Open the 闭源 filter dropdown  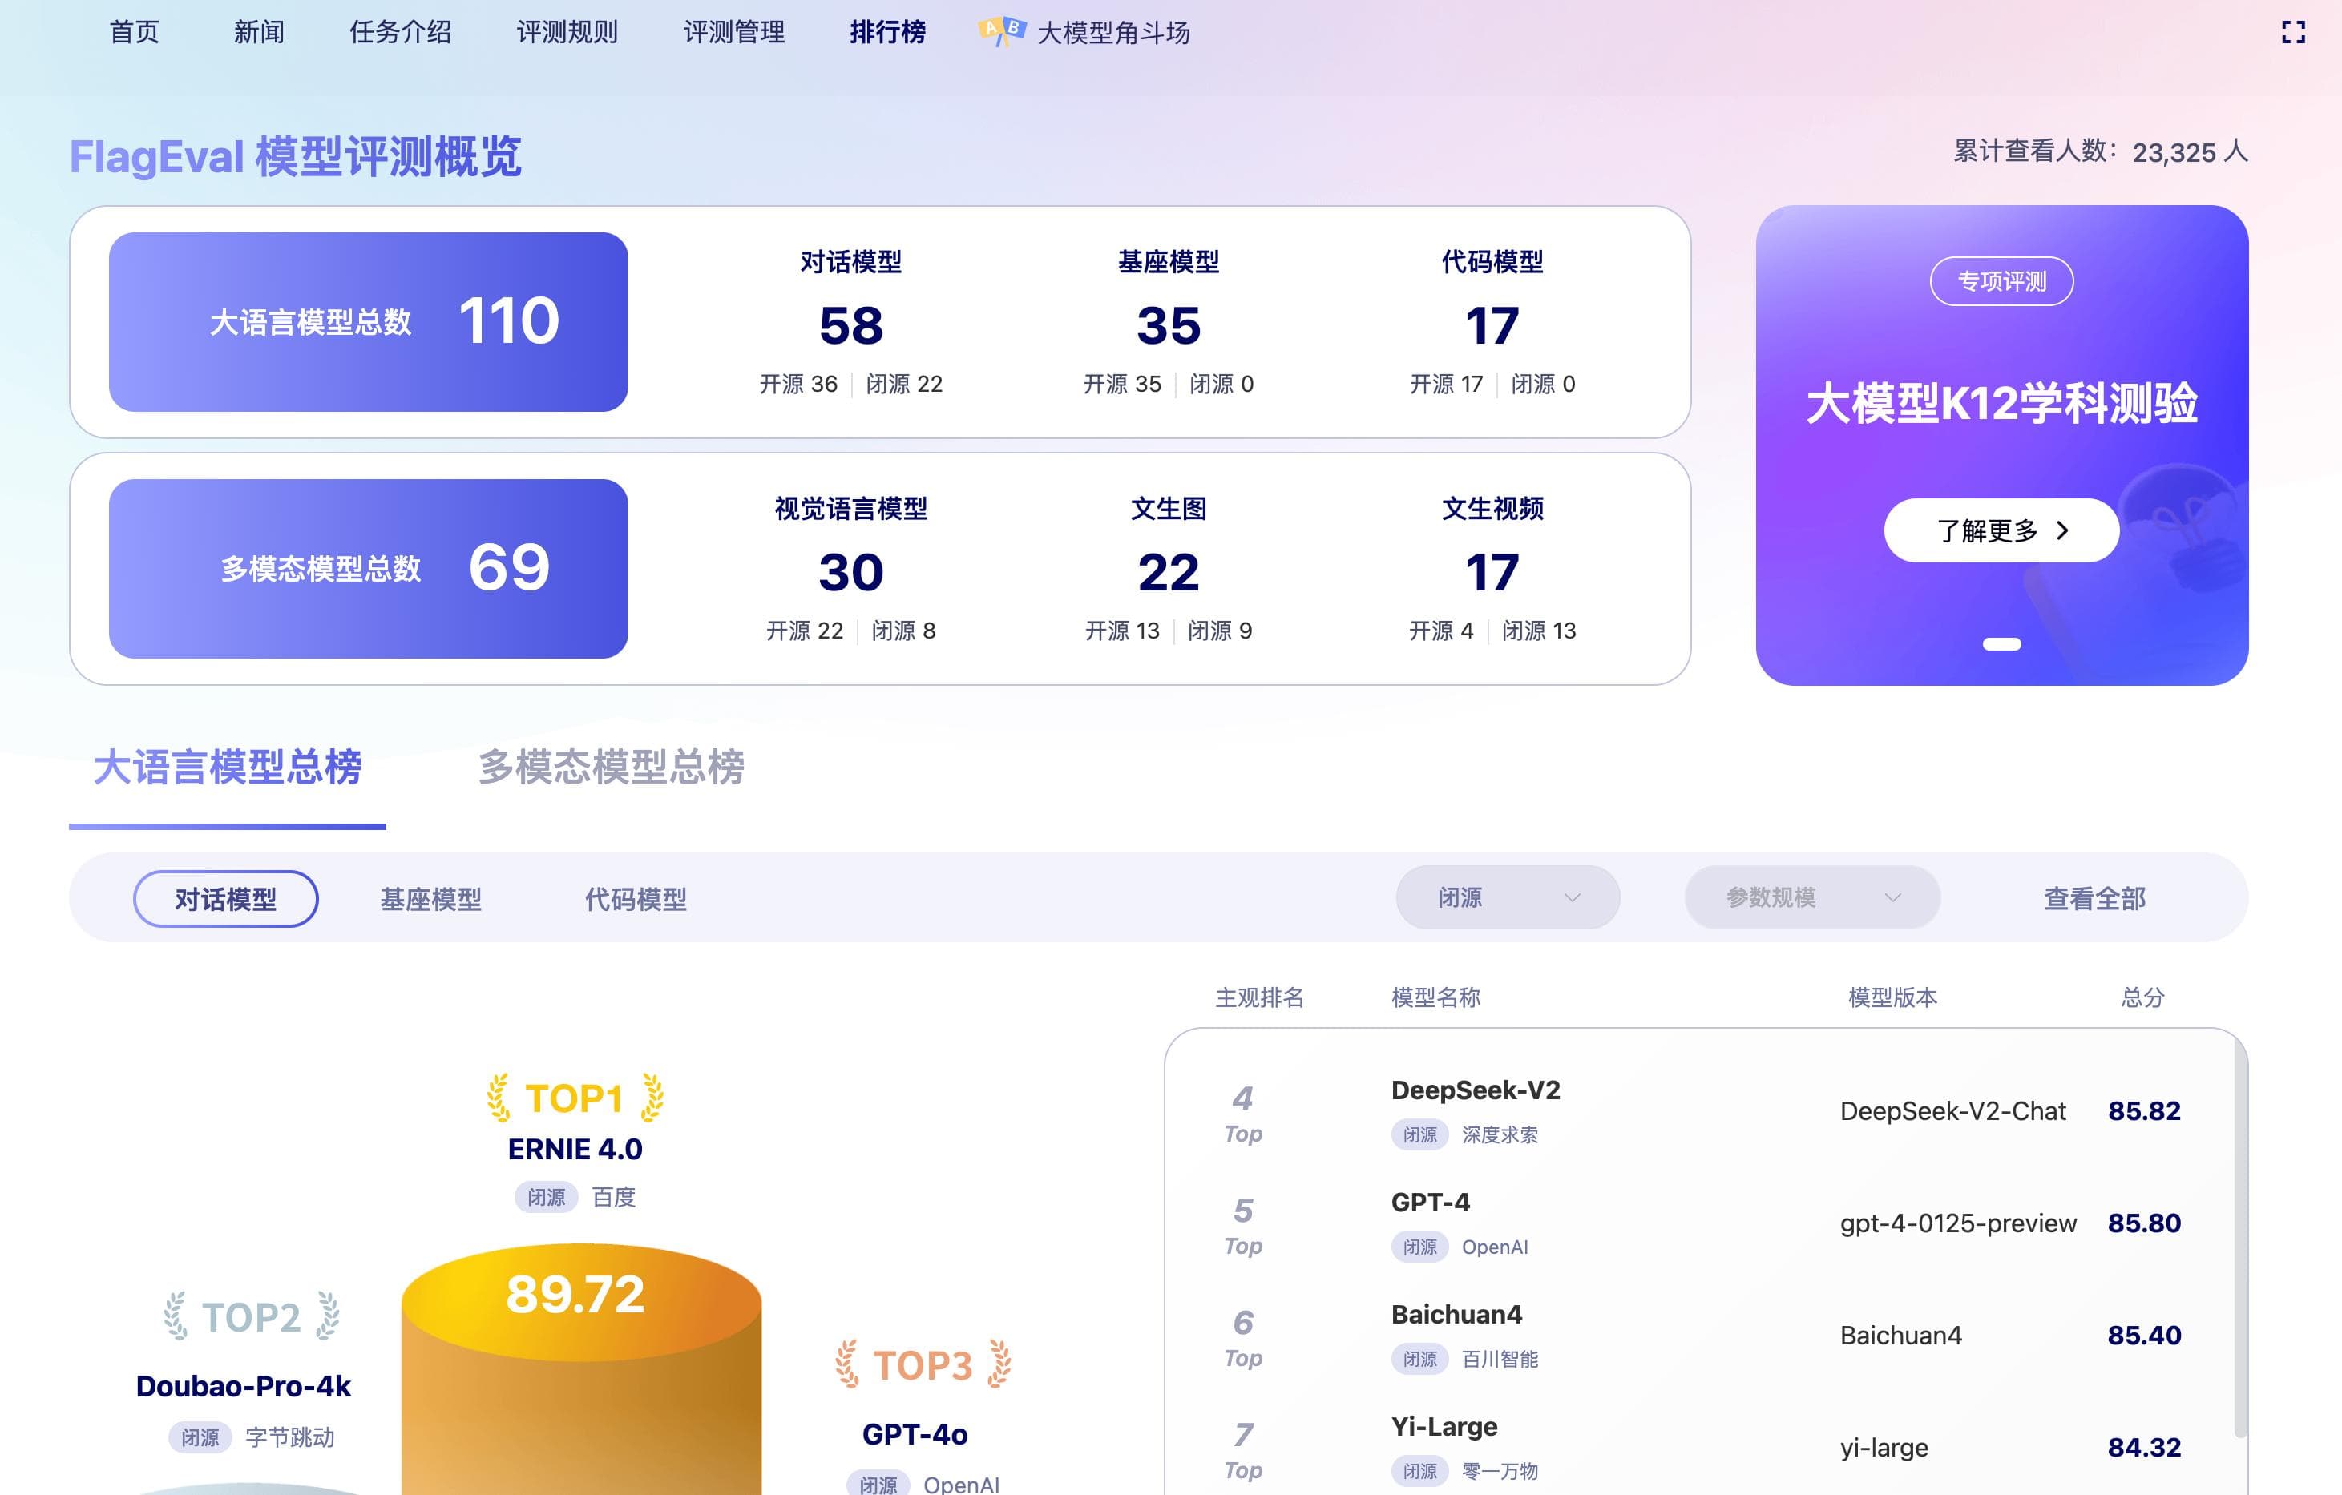pos(1508,897)
